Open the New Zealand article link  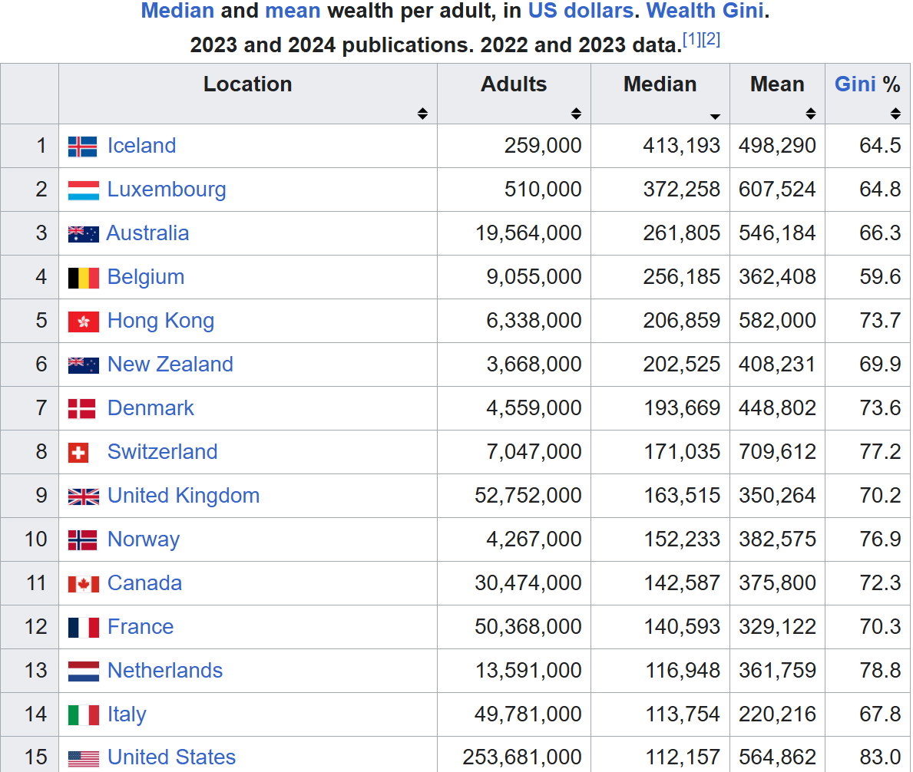[x=170, y=365]
